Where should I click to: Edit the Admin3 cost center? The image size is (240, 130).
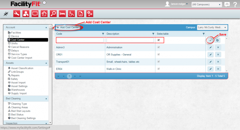click(x=211, y=48)
